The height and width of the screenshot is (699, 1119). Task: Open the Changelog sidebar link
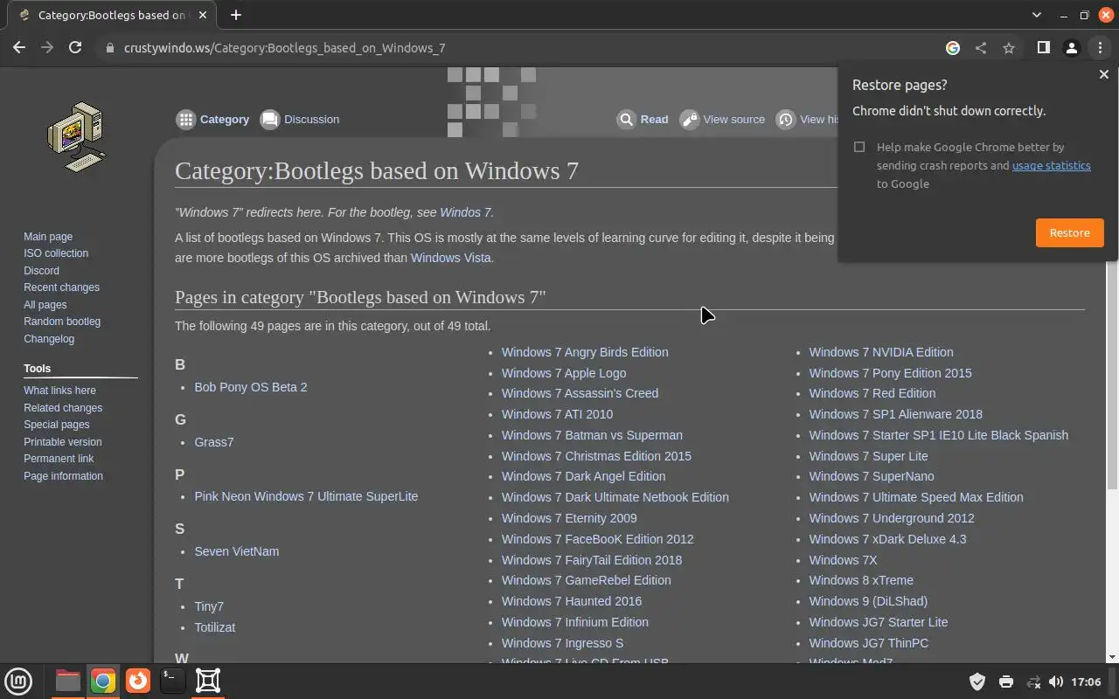point(49,339)
